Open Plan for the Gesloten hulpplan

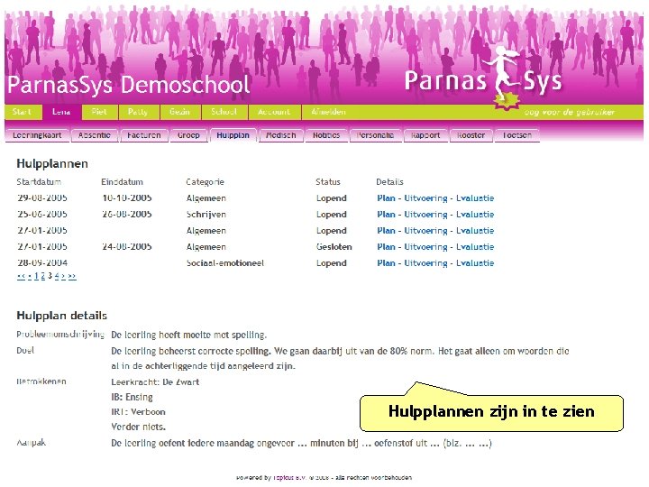point(386,247)
